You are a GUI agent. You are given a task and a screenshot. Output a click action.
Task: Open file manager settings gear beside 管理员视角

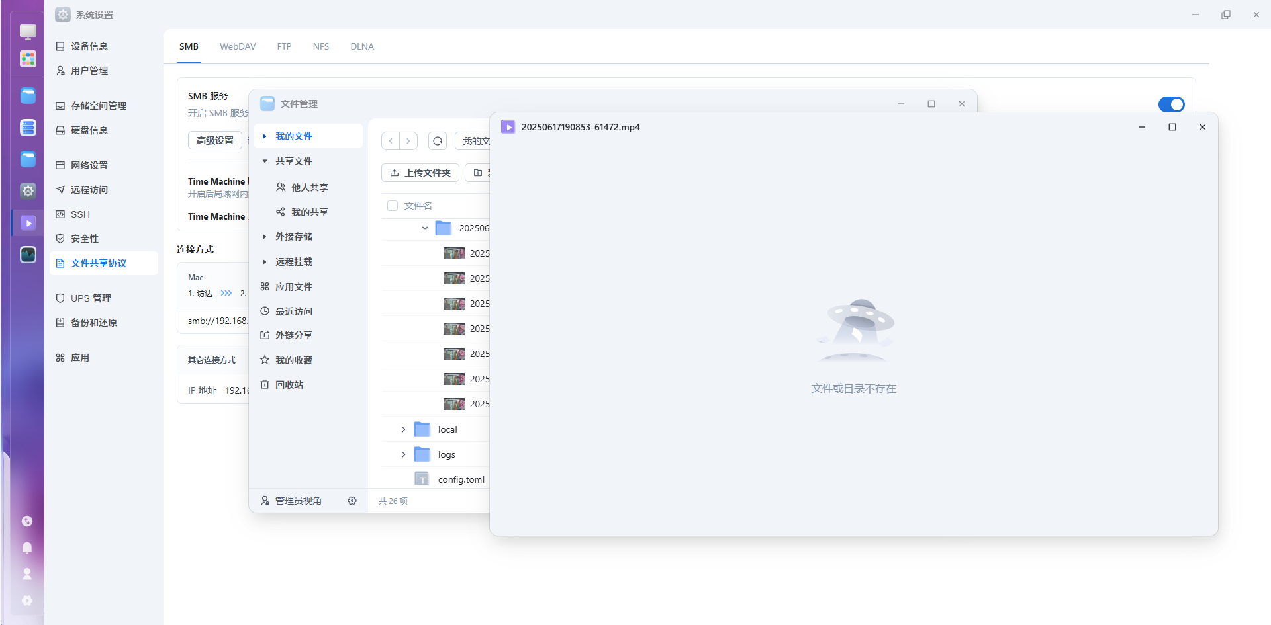tap(352, 501)
